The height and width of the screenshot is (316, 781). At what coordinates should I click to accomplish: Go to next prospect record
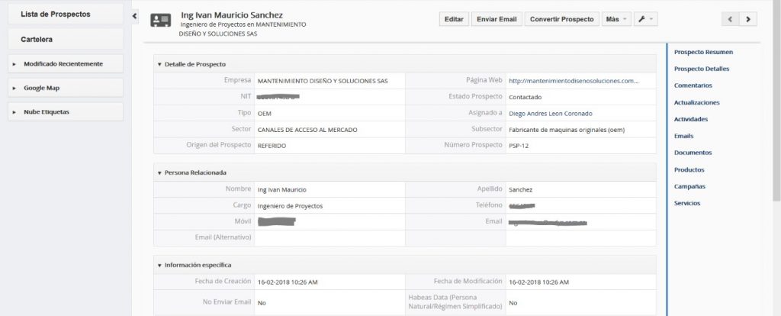(x=748, y=19)
